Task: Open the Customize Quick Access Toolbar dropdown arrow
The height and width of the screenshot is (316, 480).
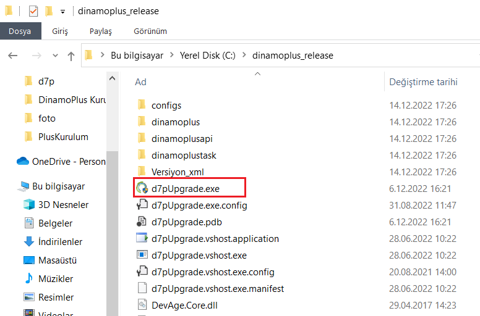Action: [x=62, y=12]
